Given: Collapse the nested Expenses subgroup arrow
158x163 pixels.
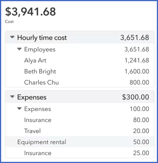Looking at the screenshot, I should [x=19, y=109].
